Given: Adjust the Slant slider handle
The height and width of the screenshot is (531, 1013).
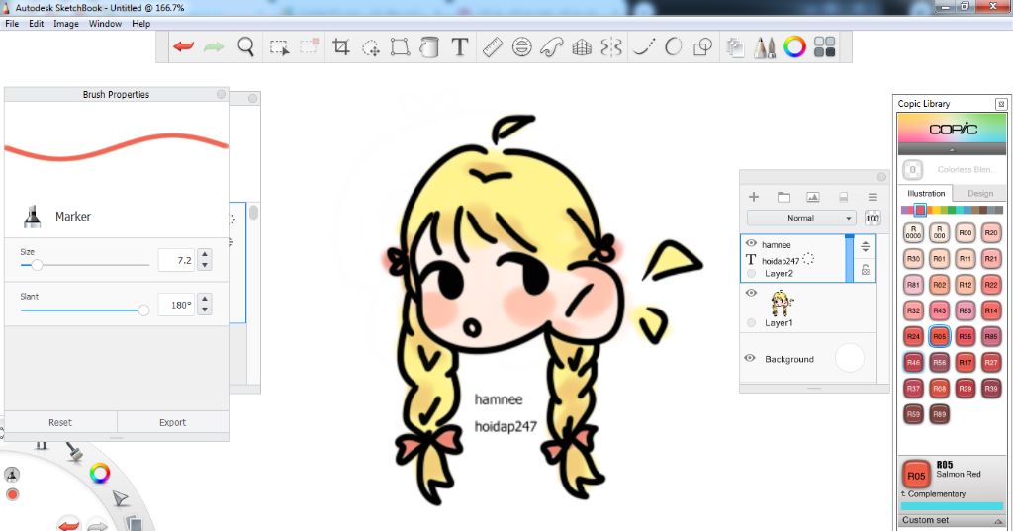Looking at the screenshot, I should click(143, 310).
